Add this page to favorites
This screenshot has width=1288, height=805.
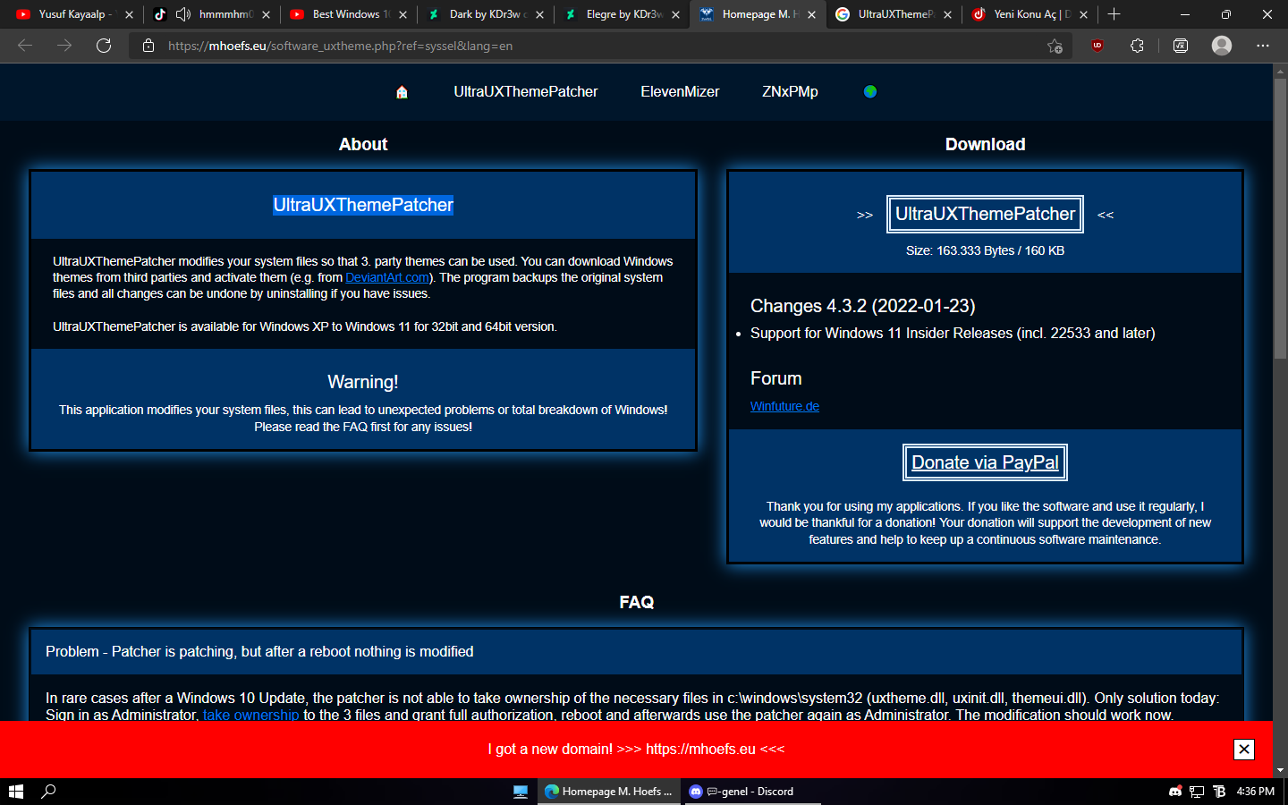point(1055,46)
